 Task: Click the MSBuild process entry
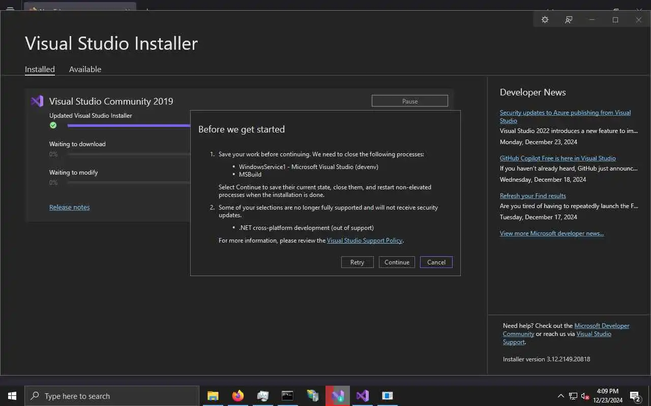pyautogui.click(x=250, y=175)
